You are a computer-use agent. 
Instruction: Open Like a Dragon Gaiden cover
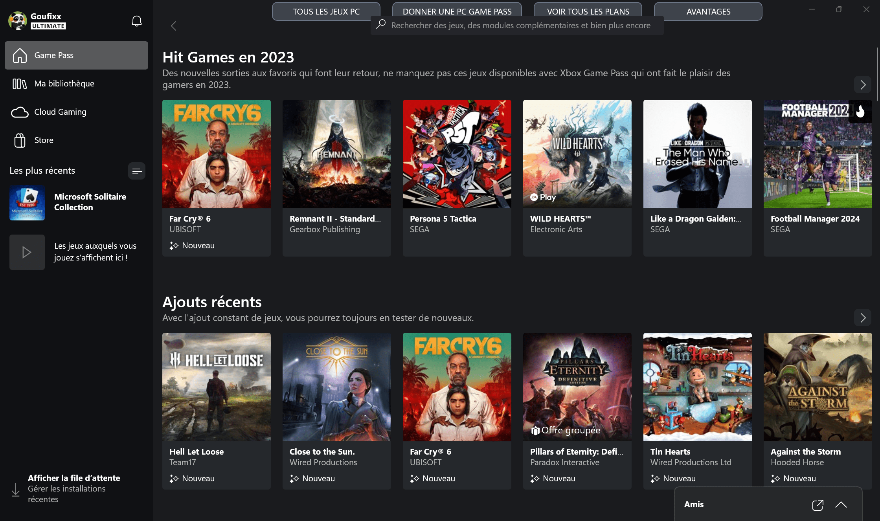tap(698, 154)
